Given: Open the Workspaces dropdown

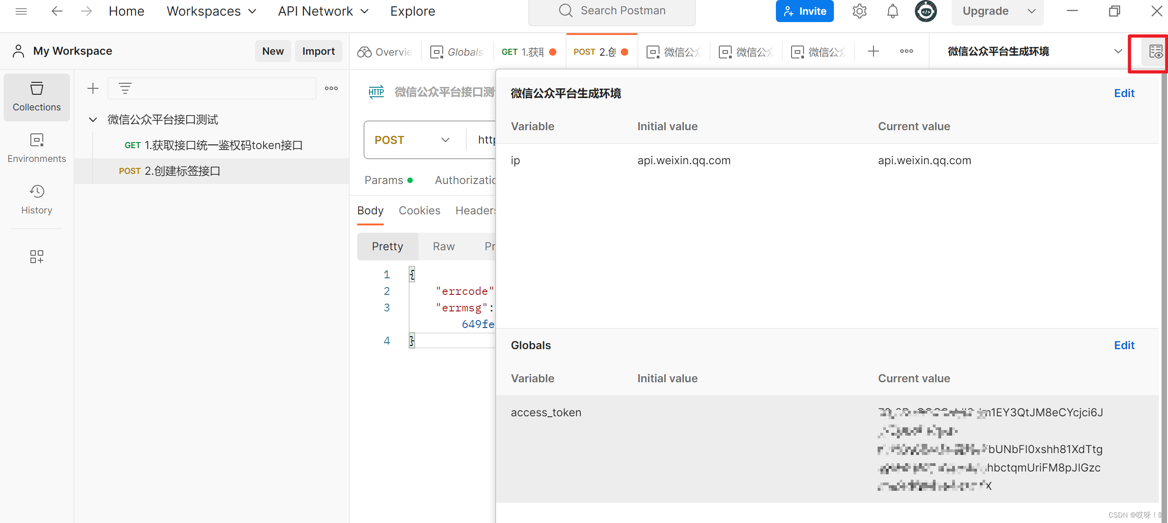Looking at the screenshot, I should click(x=211, y=11).
